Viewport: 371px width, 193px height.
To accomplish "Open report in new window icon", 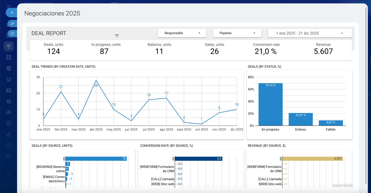I will (x=12, y=34).
